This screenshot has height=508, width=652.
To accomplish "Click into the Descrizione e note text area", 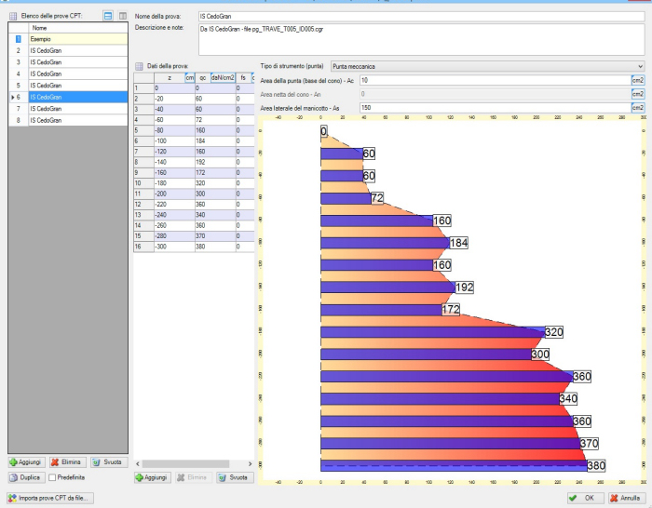I will 422,40.
